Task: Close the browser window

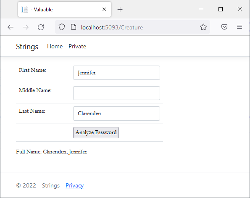Action: click(x=240, y=9)
